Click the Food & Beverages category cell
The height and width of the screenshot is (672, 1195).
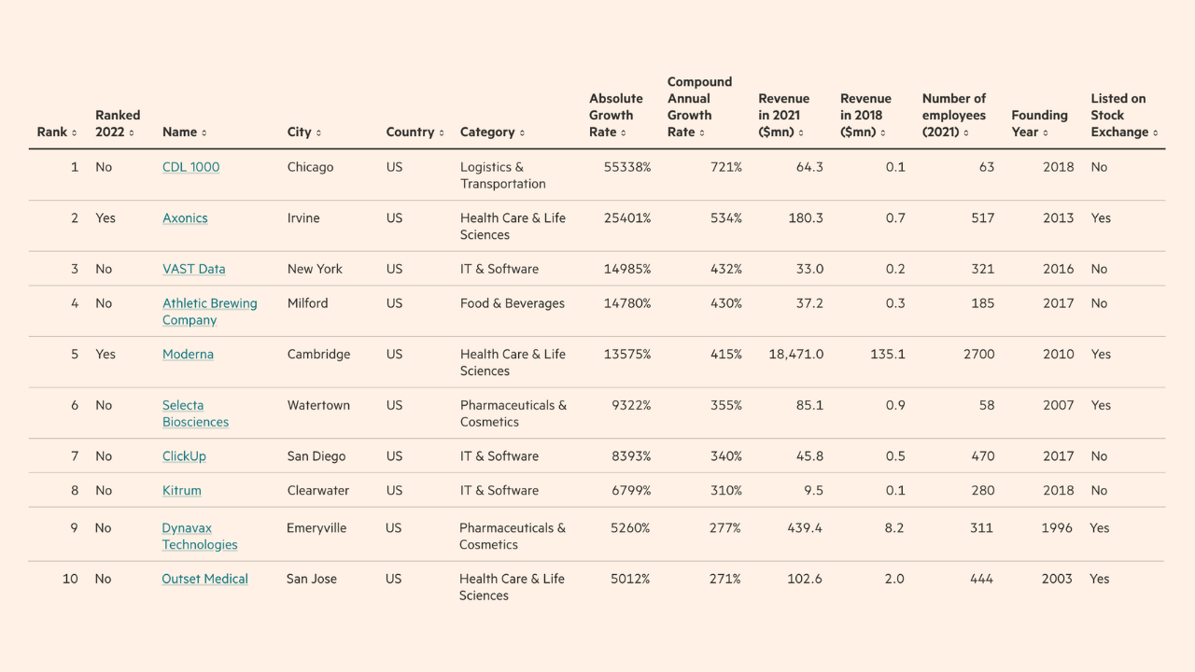point(513,303)
